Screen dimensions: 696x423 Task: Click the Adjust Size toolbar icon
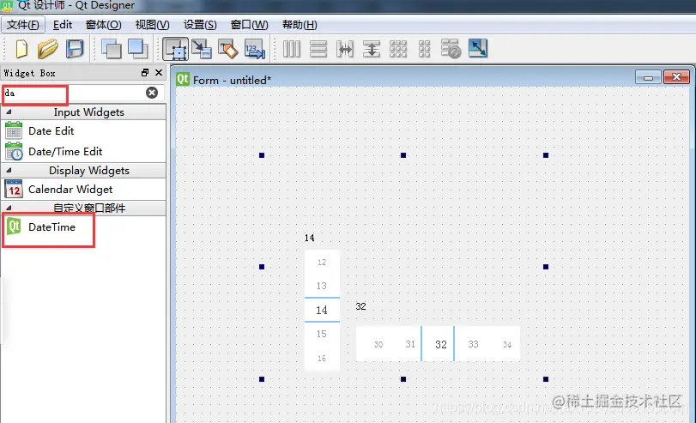(x=478, y=48)
